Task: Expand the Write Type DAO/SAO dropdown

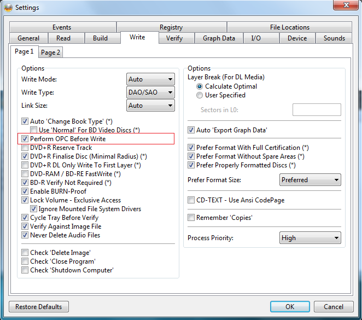Action: click(150, 92)
